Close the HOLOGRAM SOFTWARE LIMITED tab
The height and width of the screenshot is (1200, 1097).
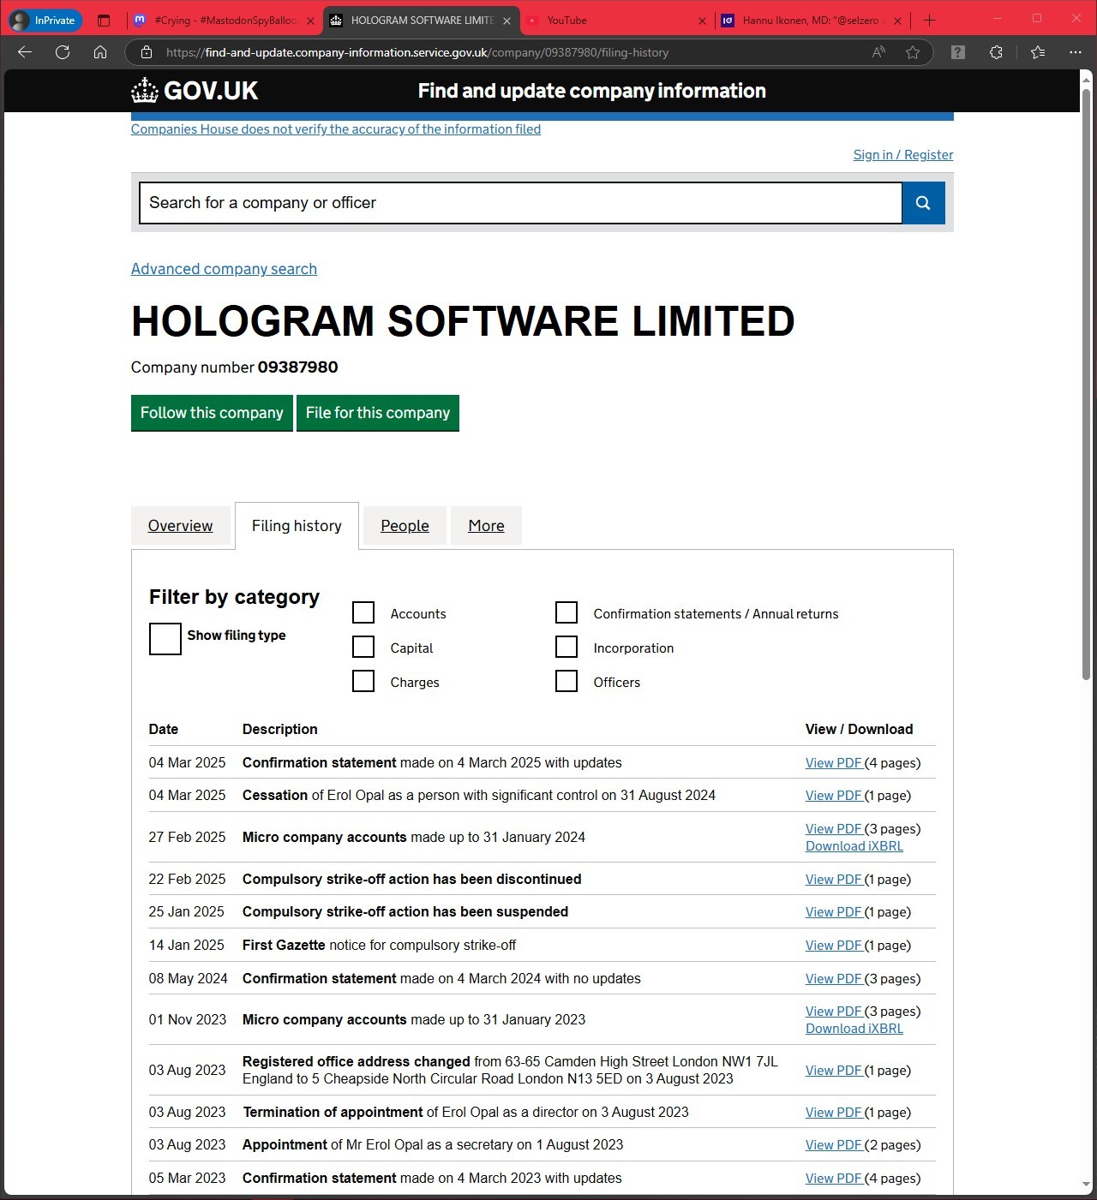click(x=507, y=21)
